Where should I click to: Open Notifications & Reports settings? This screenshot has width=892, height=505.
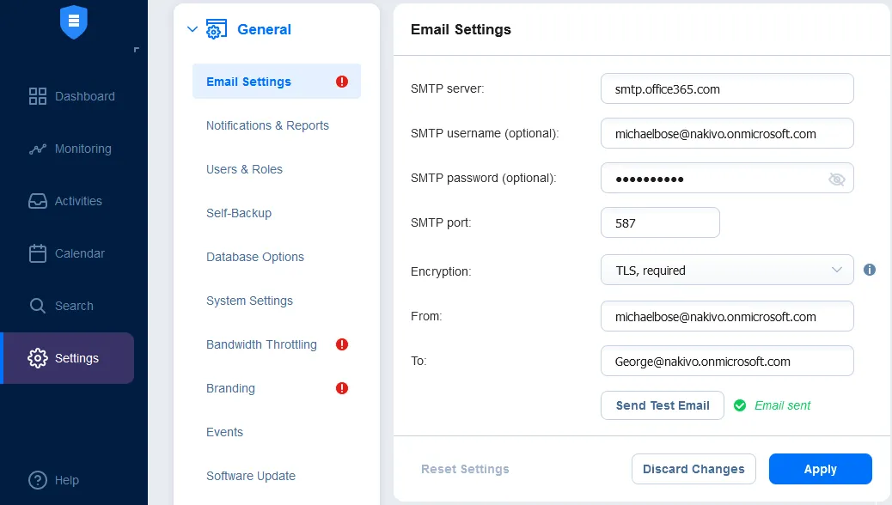[267, 125]
